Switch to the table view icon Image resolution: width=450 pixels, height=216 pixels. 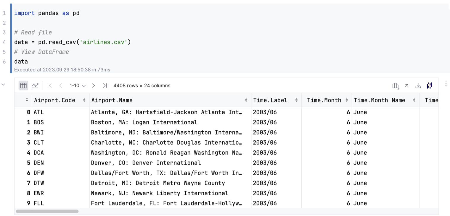pyautogui.click(x=23, y=85)
